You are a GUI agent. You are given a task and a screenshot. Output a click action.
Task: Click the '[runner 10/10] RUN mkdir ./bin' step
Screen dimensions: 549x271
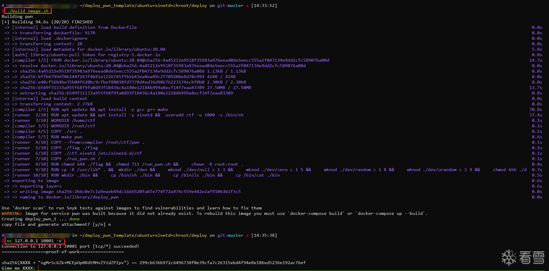point(55,175)
